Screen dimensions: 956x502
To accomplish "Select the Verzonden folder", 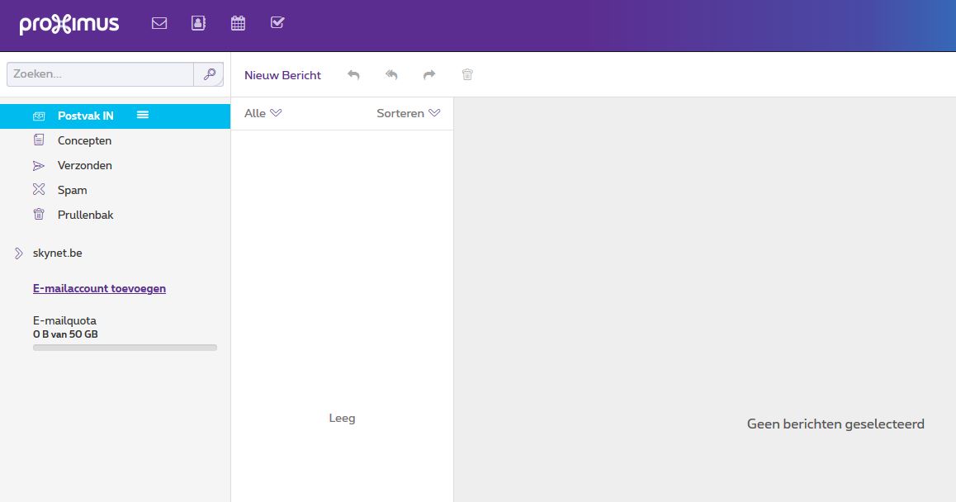I will 84,166.
